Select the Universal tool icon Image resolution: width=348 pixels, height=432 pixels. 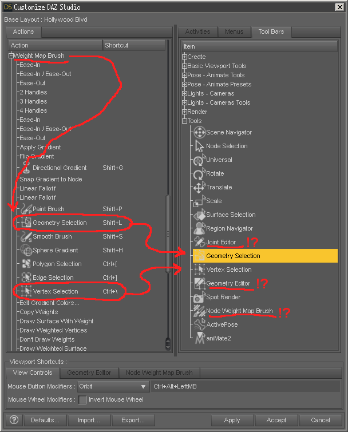[199, 160]
